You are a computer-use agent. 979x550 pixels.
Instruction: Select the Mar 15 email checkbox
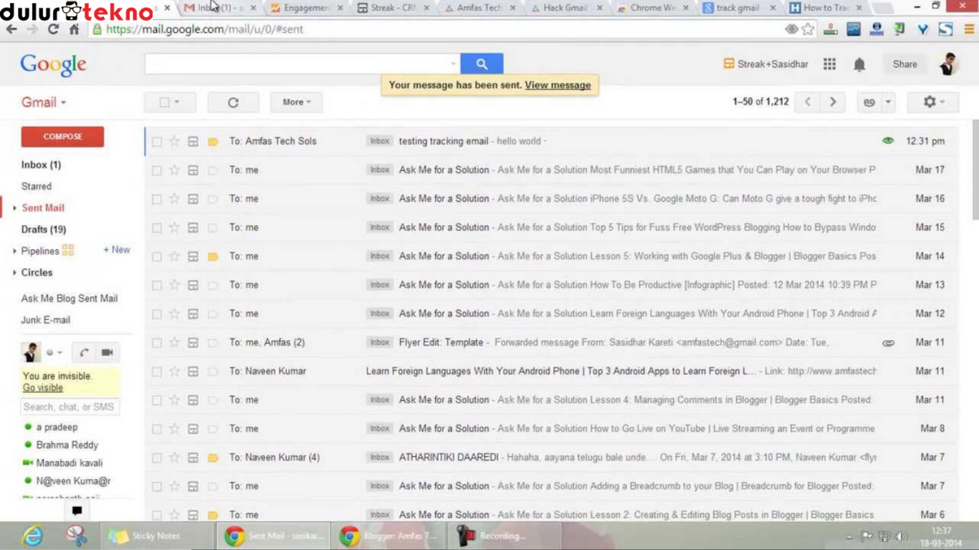[157, 228]
